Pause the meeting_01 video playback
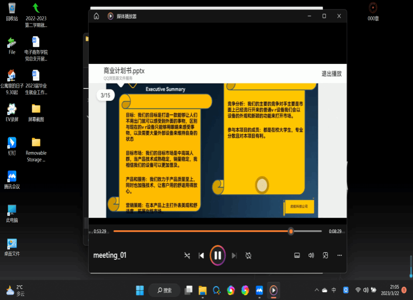 217,255
